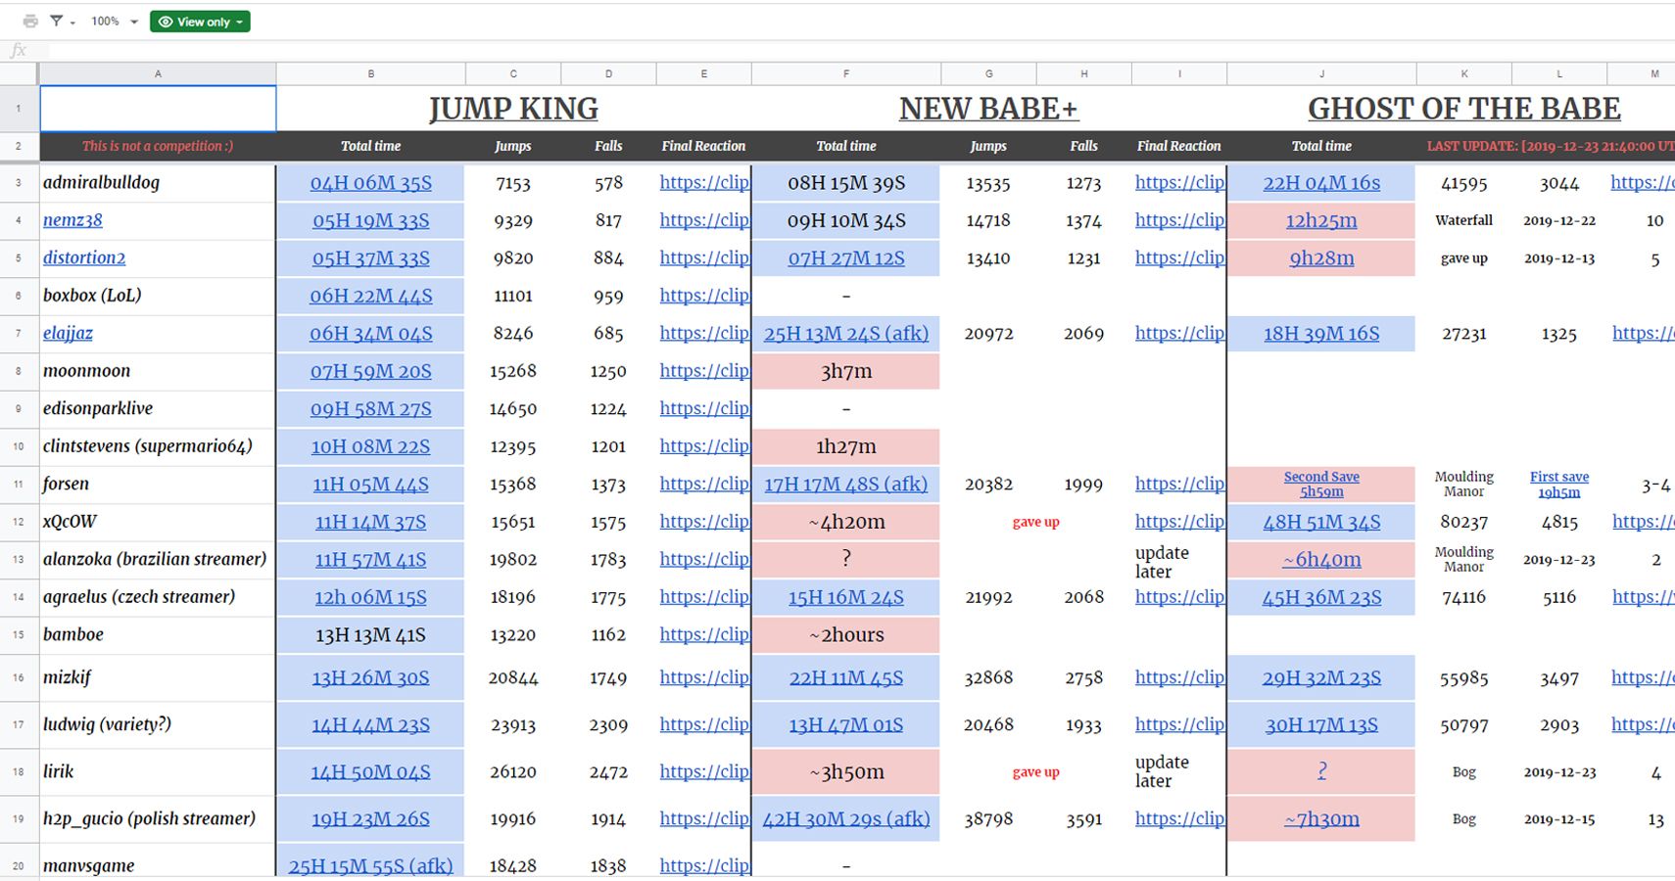
Task: Open alanzoka's ~6h40m Ghost link
Action: pyautogui.click(x=1321, y=560)
